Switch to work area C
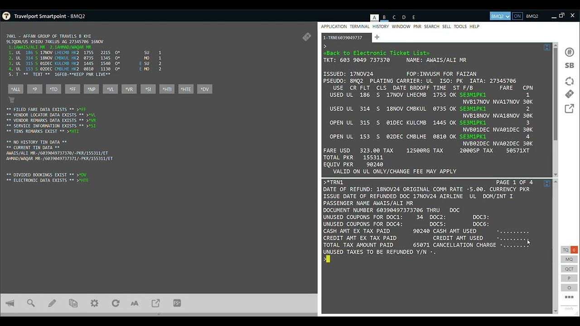The image size is (580, 326). pos(394,17)
